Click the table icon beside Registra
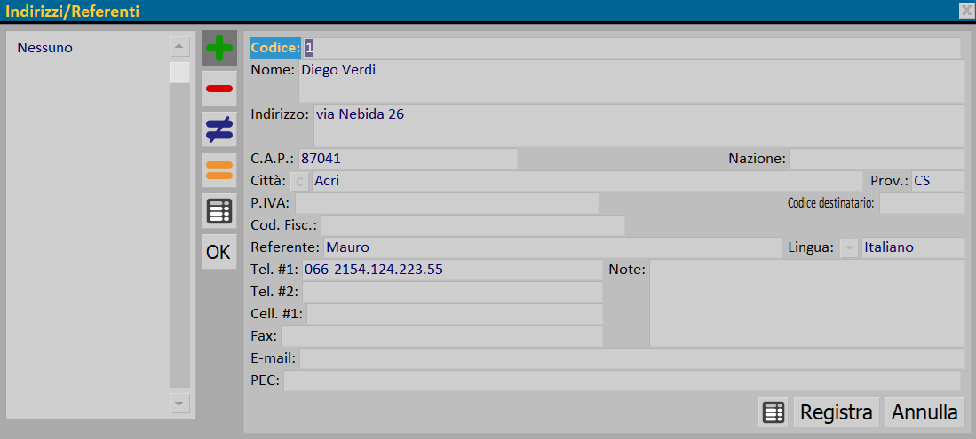The image size is (976, 439). tap(774, 412)
